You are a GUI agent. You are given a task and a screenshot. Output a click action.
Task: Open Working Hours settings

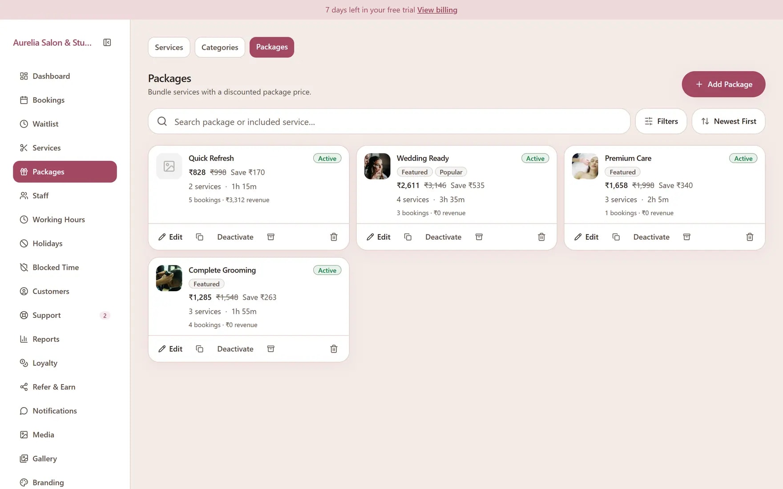[x=65, y=220]
